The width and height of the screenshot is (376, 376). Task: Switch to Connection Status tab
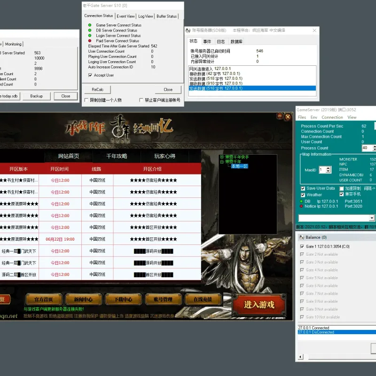(98, 16)
